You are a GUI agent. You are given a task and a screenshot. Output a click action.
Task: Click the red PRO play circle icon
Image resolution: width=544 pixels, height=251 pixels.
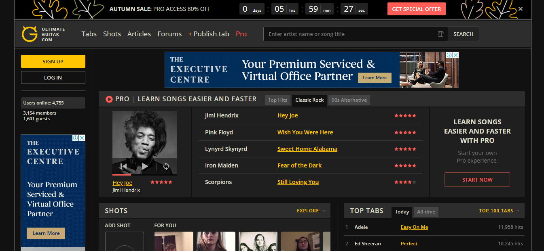109,99
